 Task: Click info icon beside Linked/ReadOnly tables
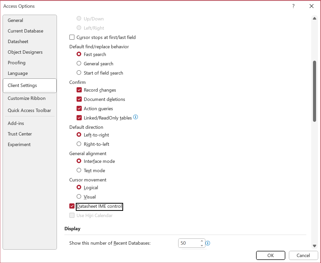(136, 117)
